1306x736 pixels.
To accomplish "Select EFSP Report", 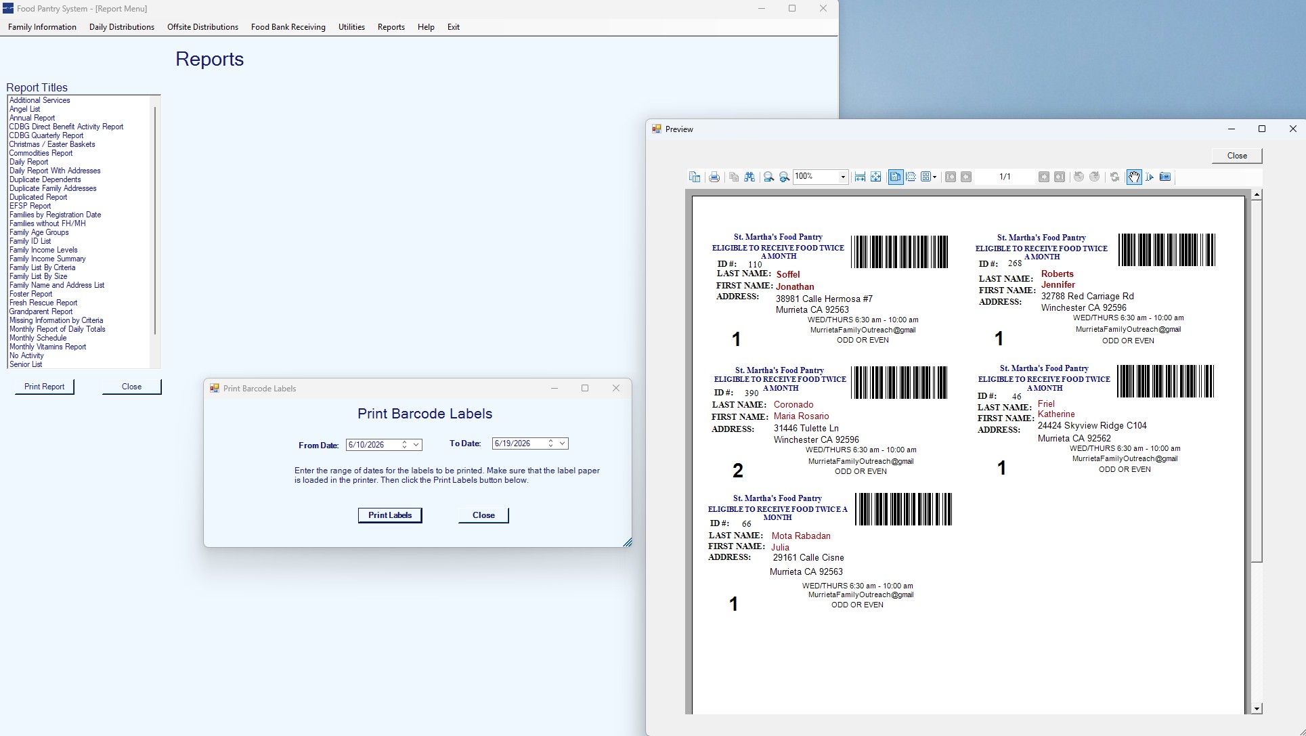I will (x=30, y=206).
